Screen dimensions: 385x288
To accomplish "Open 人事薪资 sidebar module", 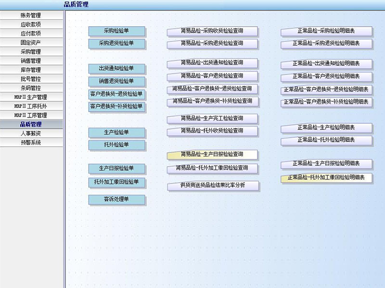I will click(31, 133).
